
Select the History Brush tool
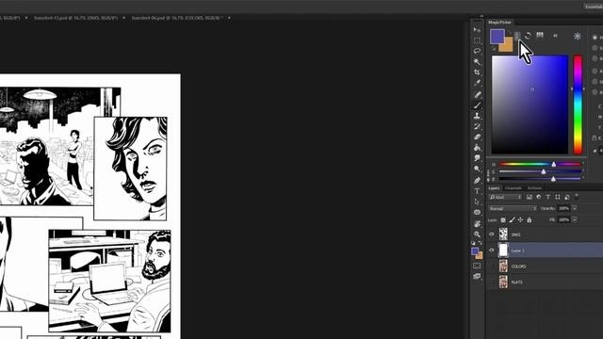(477, 126)
